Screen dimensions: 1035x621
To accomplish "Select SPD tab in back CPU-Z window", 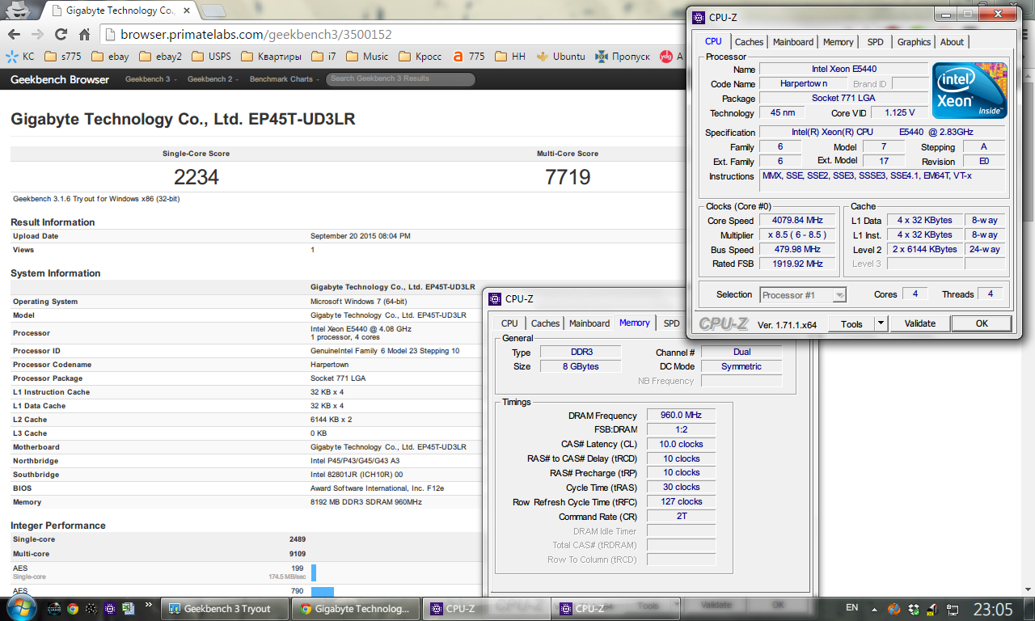I will click(x=671, y=323).
